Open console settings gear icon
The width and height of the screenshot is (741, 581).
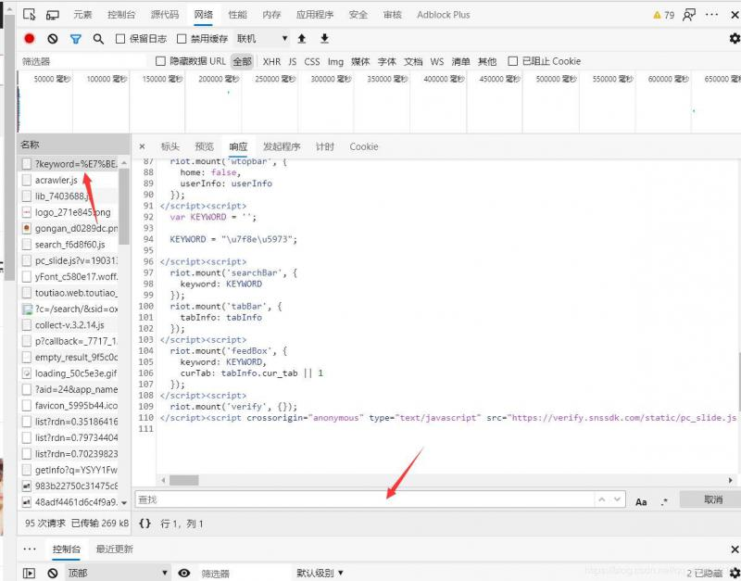[x=735, y=573]
